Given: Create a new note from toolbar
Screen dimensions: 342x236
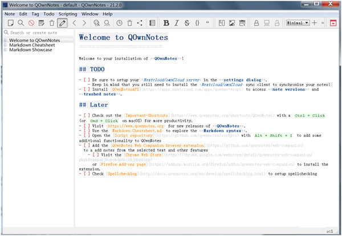Looking at the screenshot, I should (x=10, y=23).
